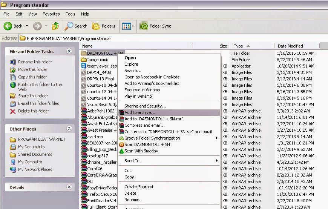
Task: Expand Groove Folder Synchronization submenu arrow
Action: [217, 138]
